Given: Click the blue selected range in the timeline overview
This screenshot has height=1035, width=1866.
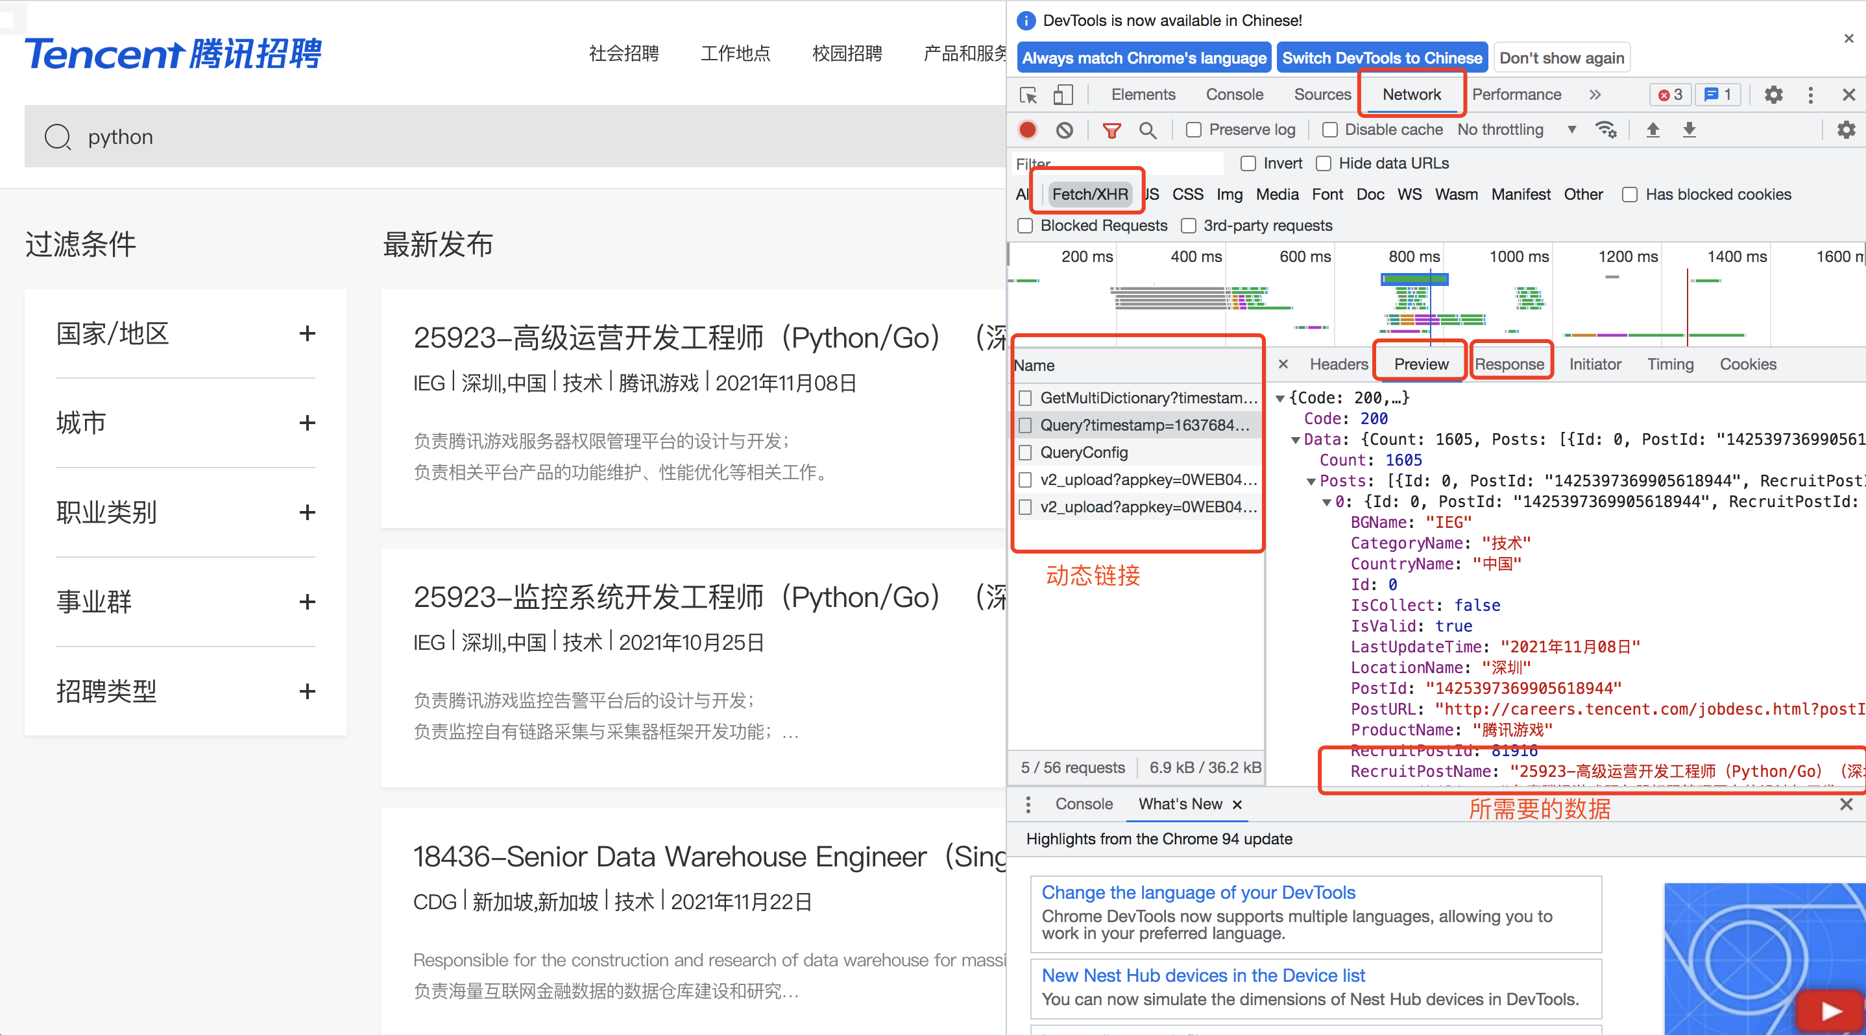Looking at the screenshot, I should coord(1414,280).
